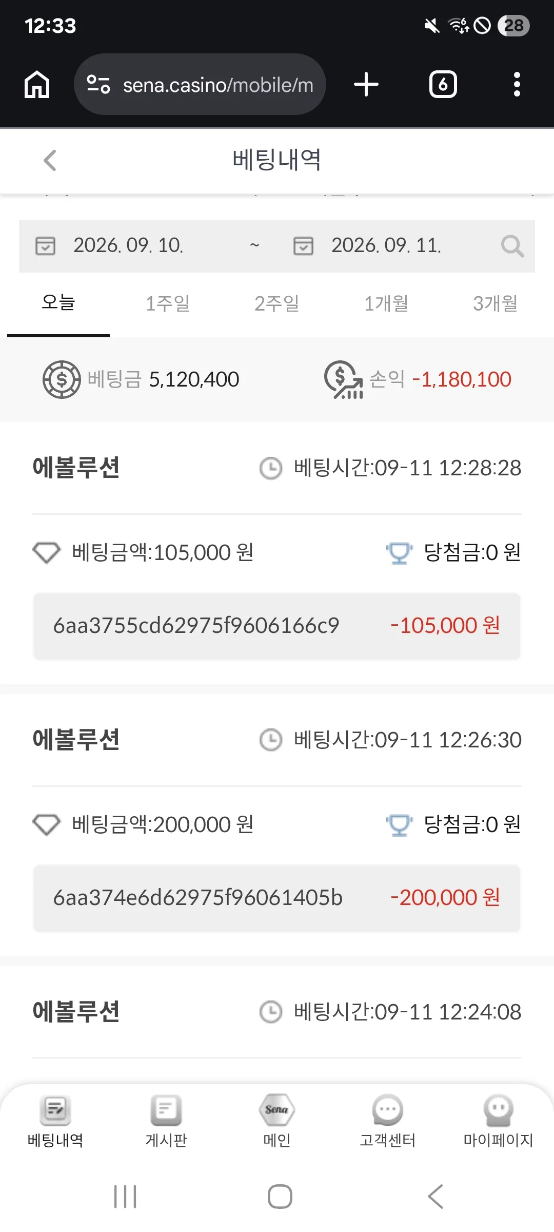Tap the browser home icon
The height and width of the screenshot is (1232, 554).
click(x=37, y=85)
